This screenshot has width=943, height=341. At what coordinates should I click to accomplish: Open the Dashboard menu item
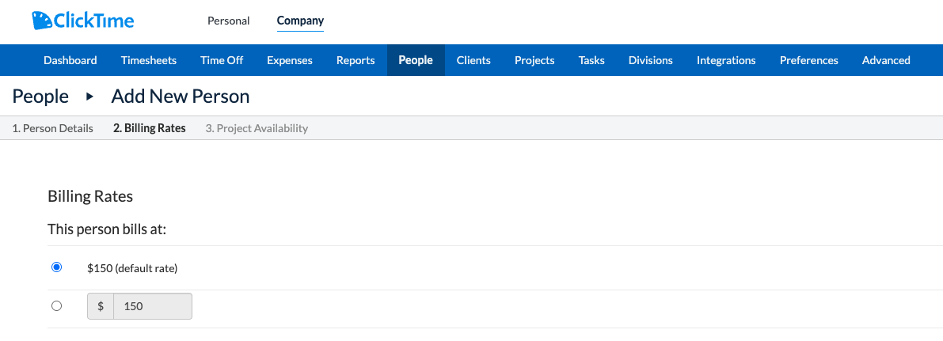(70, 60)
